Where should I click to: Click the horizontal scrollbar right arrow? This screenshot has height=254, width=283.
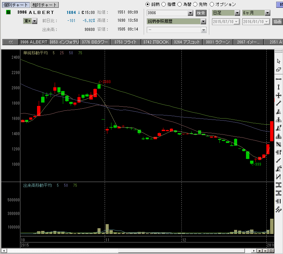[x=254, y=251]
